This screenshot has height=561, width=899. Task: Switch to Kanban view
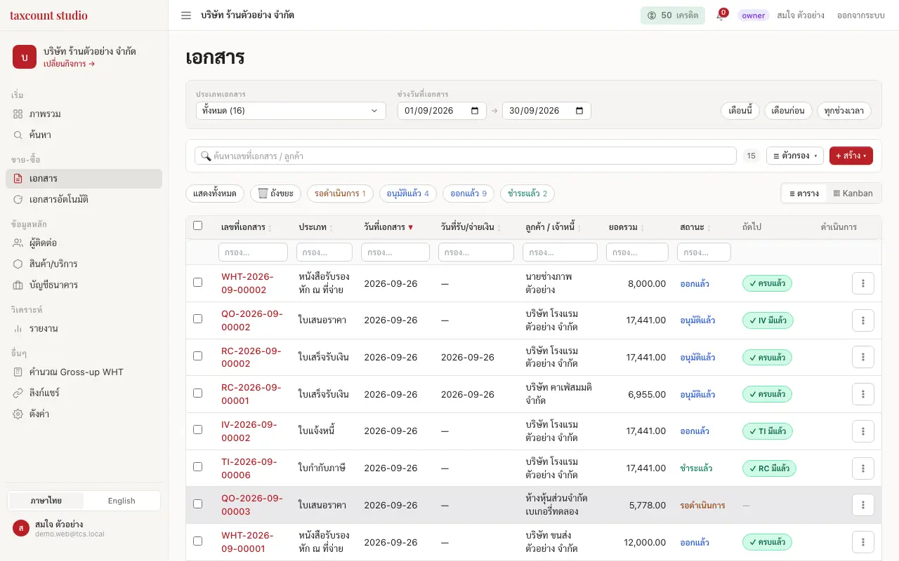click(853, 194)
